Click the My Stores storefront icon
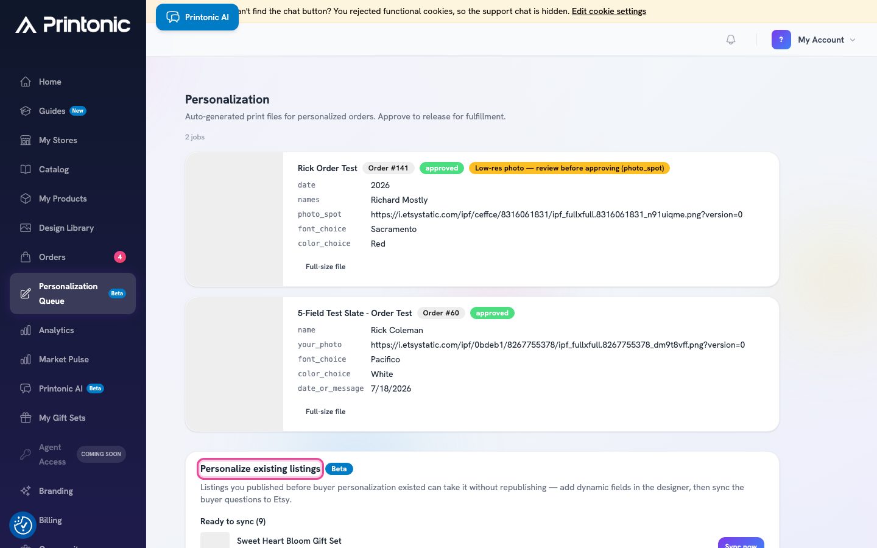This screenshot has width=877, height=548. tap(26, 140)
